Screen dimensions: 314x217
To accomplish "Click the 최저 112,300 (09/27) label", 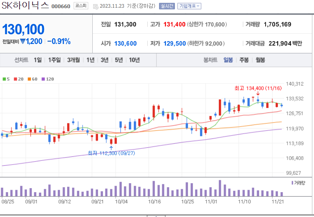I will click(111, 153).
